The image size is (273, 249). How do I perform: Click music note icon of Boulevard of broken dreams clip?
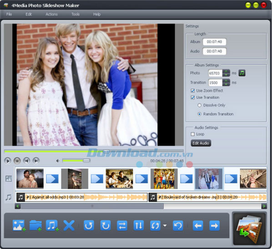pos(153,197)
